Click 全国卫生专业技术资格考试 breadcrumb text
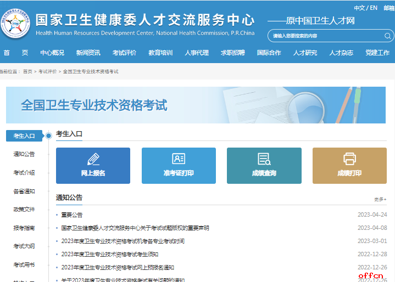 pyautogui.click(x=91, y=72)
